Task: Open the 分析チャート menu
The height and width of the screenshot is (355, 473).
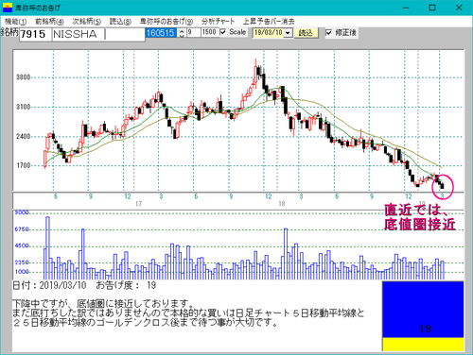Action: pyautogui.click(x=219, y=22)
